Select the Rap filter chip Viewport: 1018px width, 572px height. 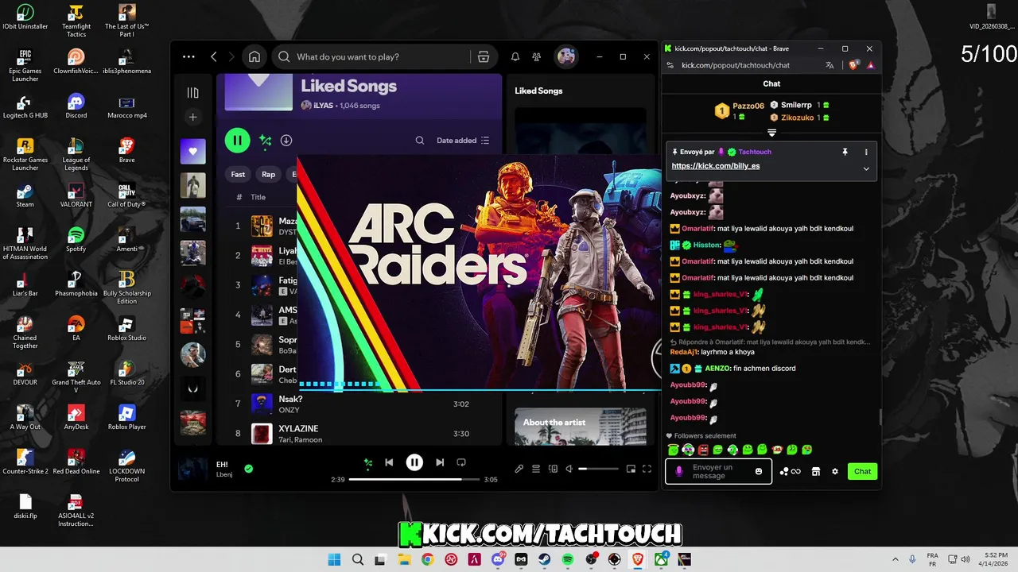click(x=269, y=174)
